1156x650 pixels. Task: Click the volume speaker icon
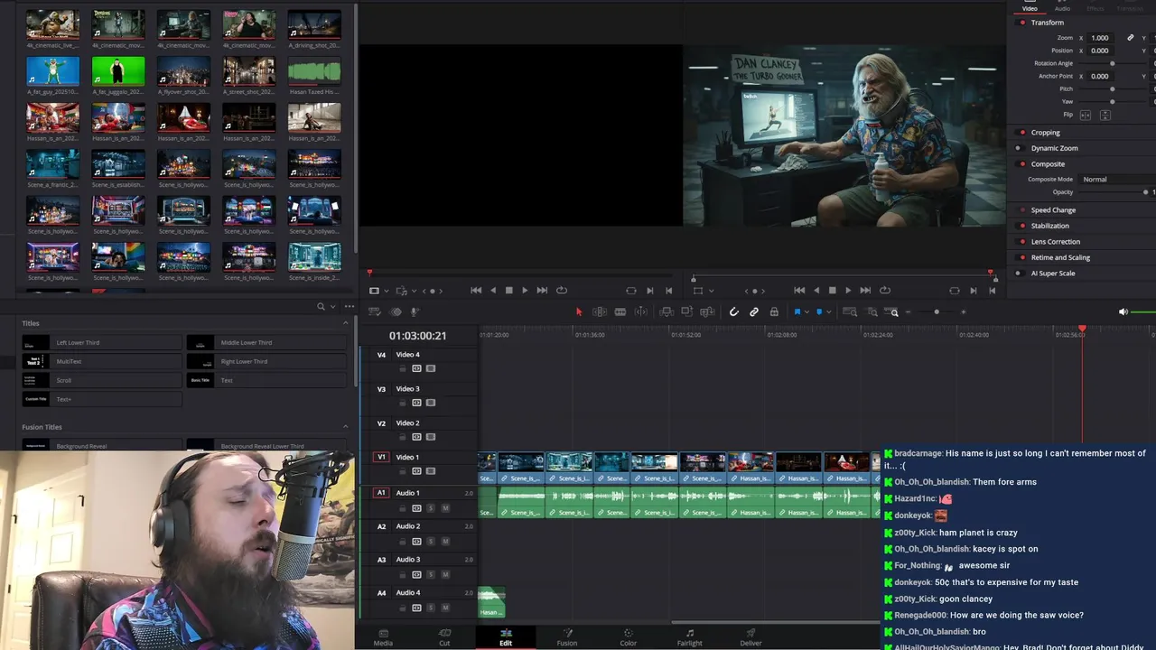(1123, 311)
